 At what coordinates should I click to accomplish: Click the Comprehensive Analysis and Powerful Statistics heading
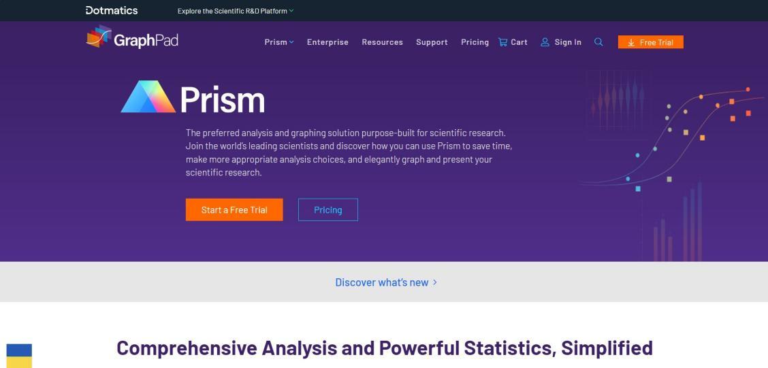click(385, 348)
